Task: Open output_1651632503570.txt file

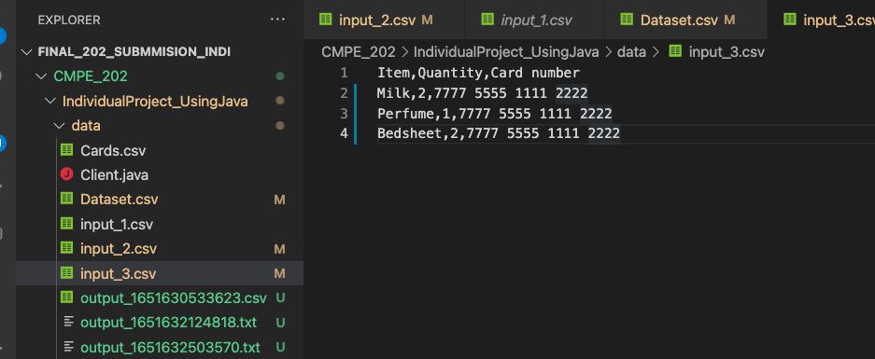Action: [170, 347]
